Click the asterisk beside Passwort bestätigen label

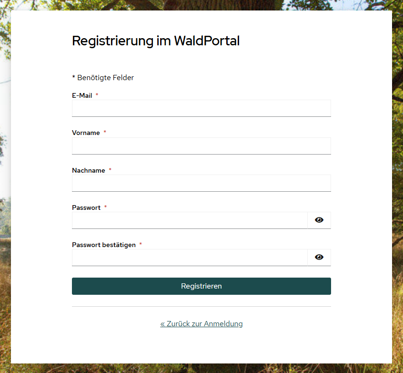point(141,244)
